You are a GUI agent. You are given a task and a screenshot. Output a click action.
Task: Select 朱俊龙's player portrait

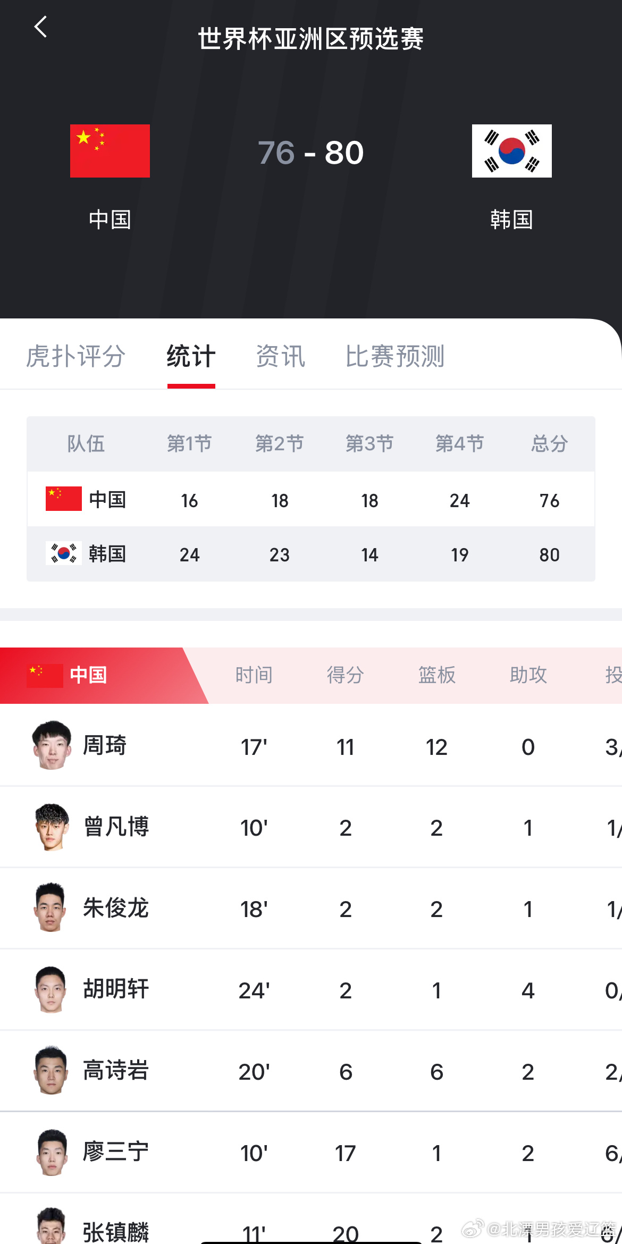pos(51,909)
